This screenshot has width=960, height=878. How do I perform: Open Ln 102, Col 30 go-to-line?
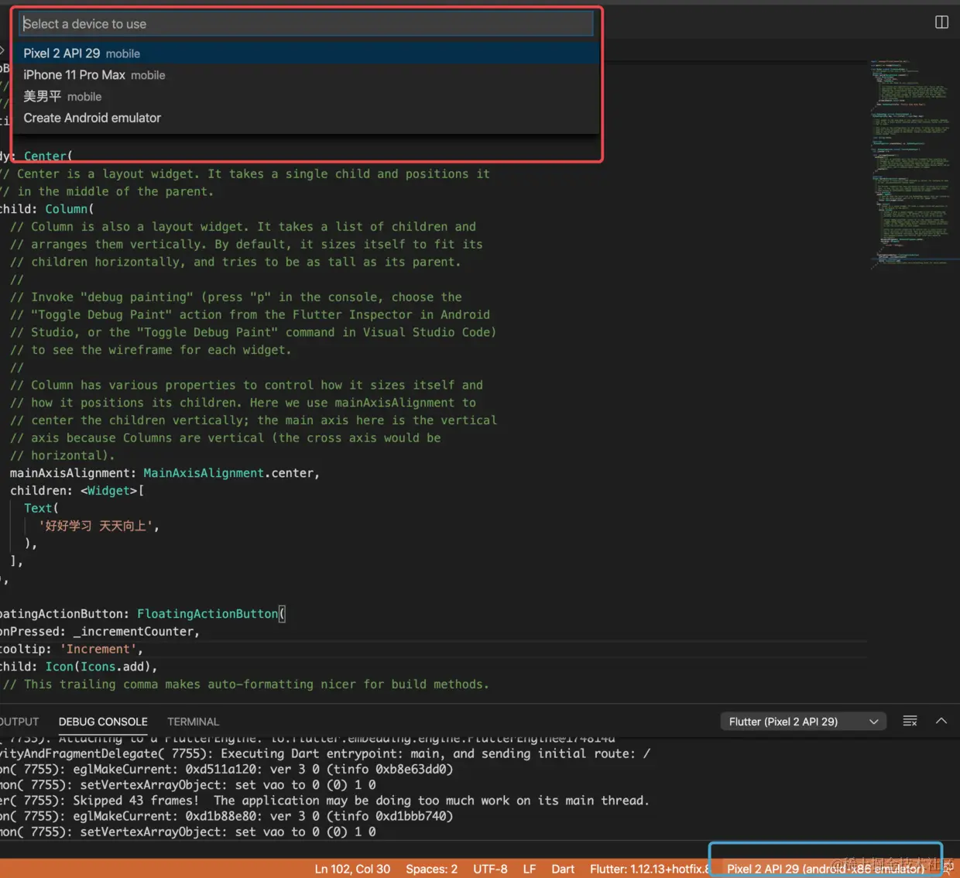(x=352, y=869)
